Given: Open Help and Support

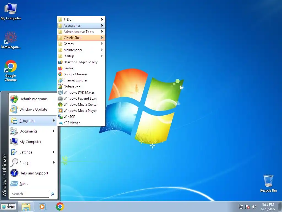Looking at the screenshot, I should pos(33,173).
